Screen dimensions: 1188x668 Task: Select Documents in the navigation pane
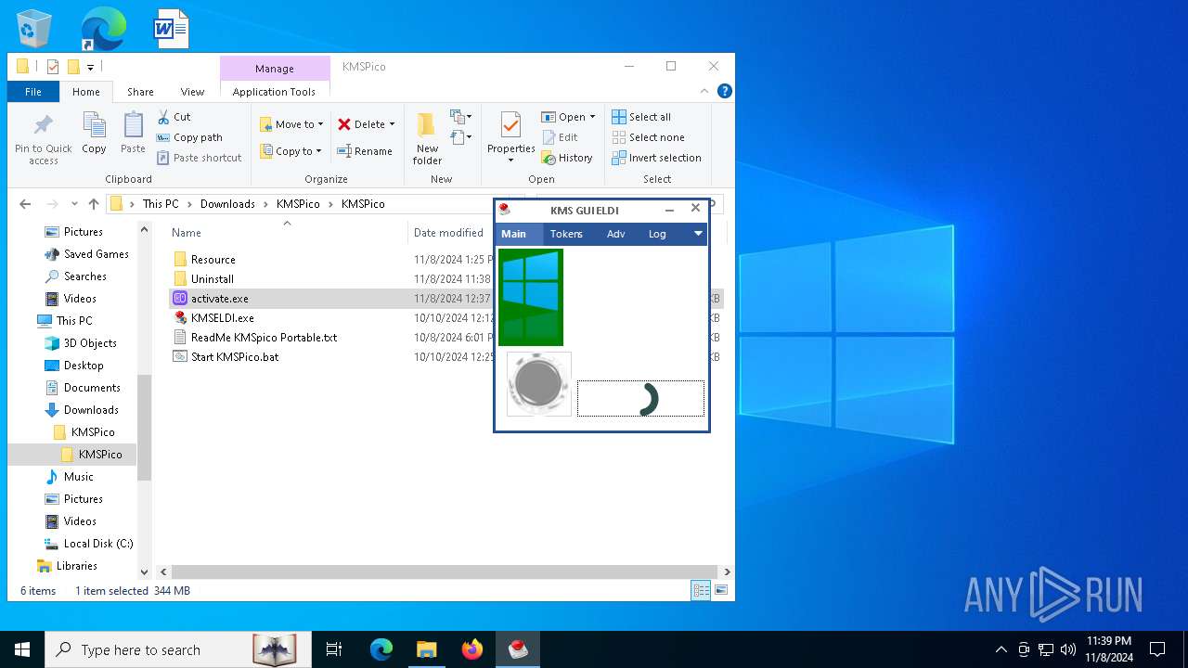tap(92, 388)
